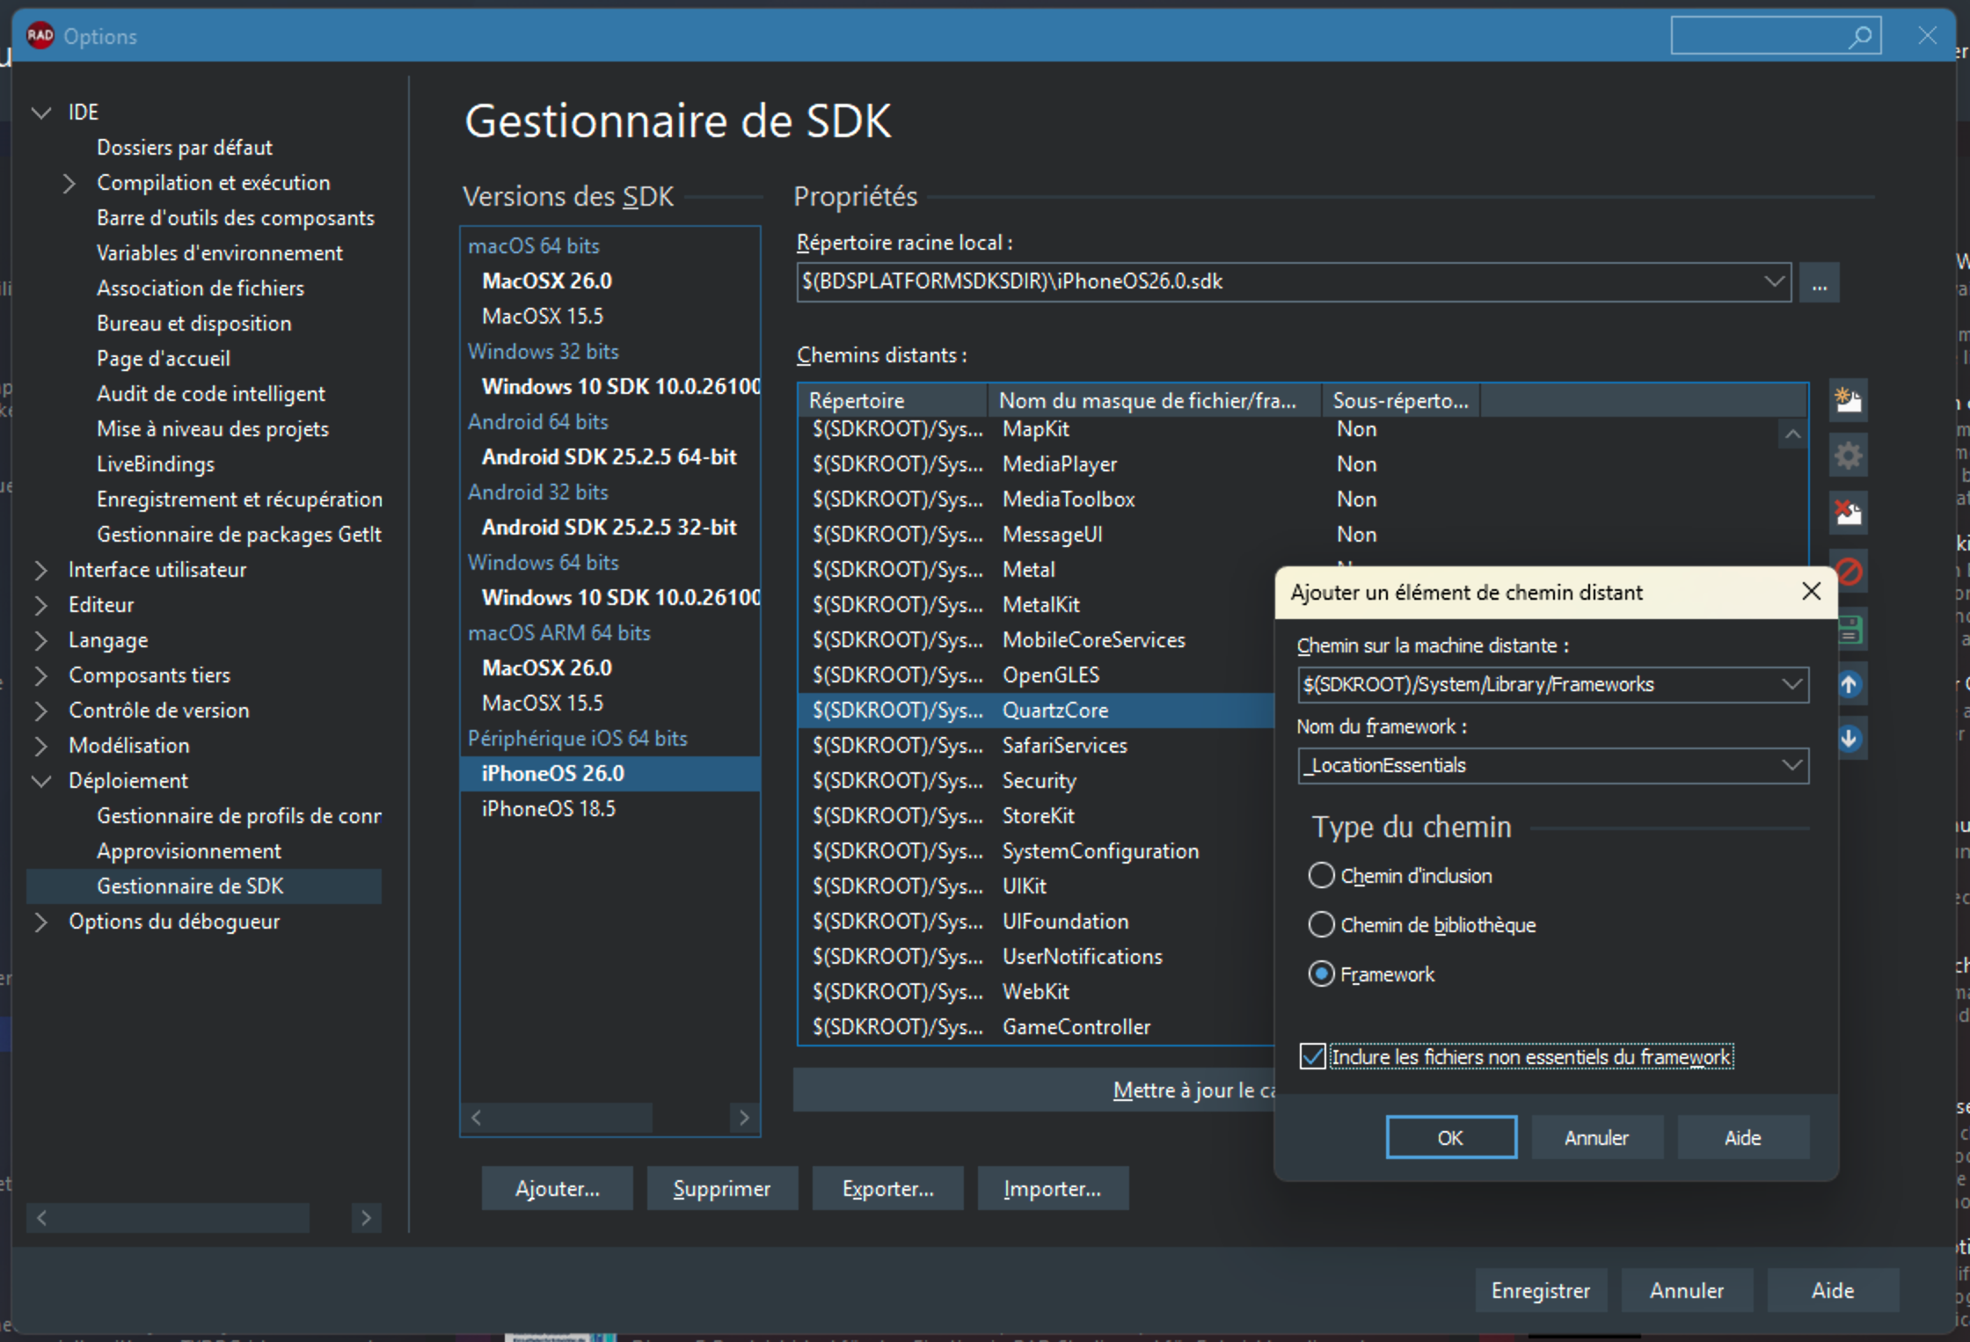Screen dimensions: 1970x1342
Task: Click the delete remote path icon
Action: pyautogui.click(x=1848, y=512)
